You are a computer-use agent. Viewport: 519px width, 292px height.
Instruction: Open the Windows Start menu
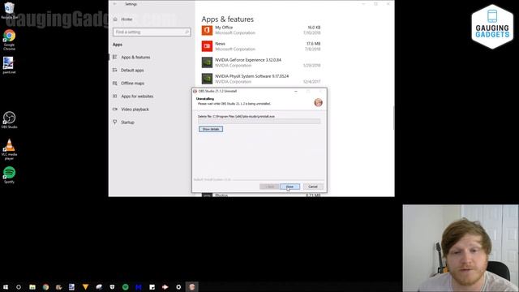pos(6,287)
